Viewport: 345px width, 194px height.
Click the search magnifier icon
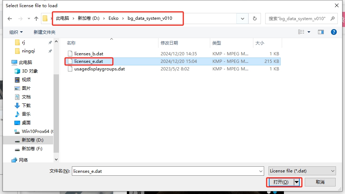point(332,19)
